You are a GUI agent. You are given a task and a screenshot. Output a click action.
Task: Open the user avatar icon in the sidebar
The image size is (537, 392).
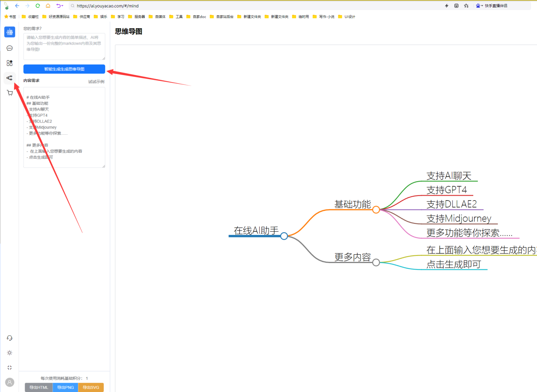10,382
